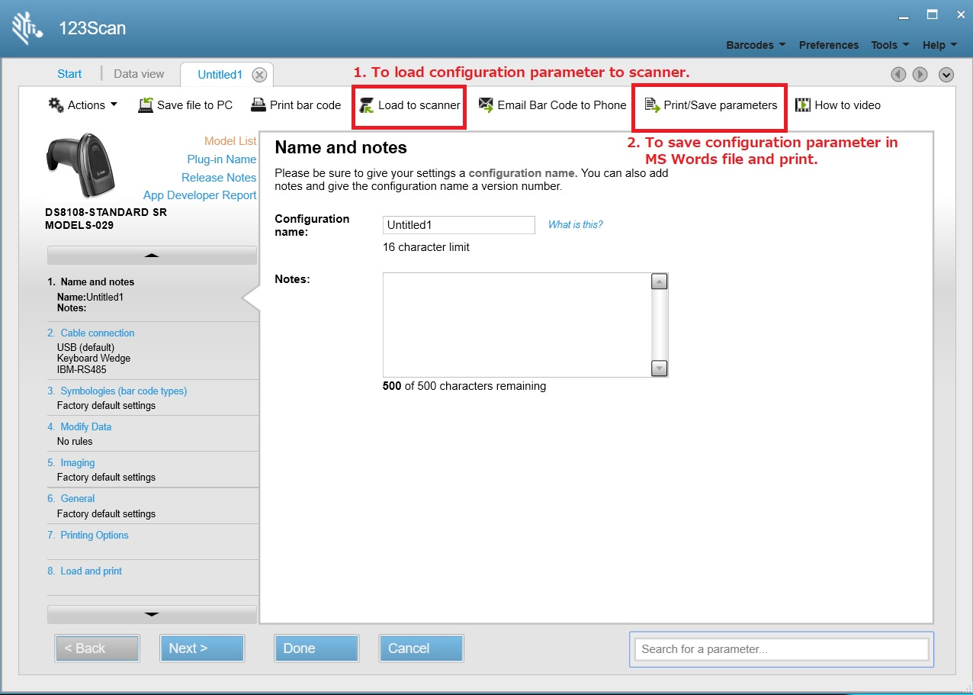Go to next tab using right arrow

pyautogui.click(x=920, y=75)
